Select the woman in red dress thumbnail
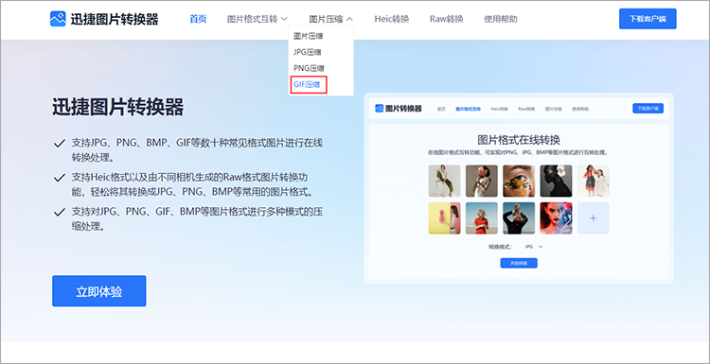 481,218
